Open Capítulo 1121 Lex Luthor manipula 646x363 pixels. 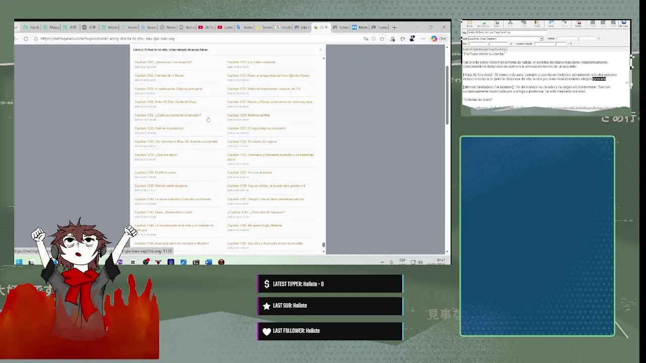click(x=251, y=62)
